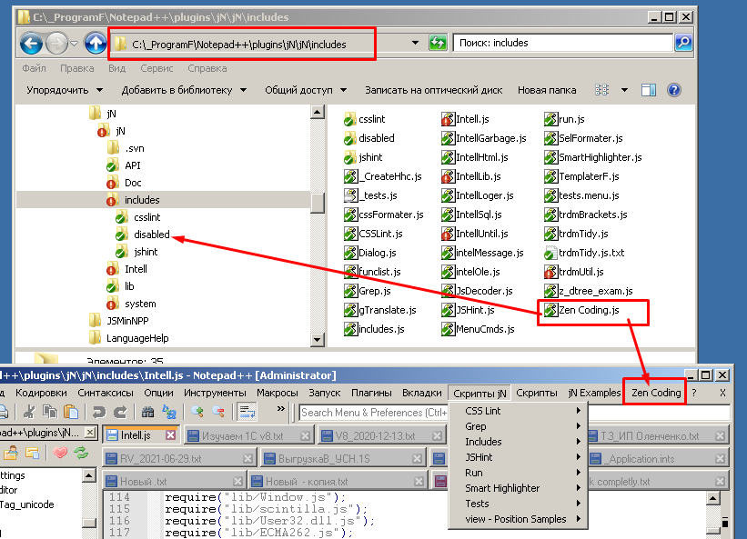Screen dimensions: 747x539
Task: Select the system folder in the tree
Action: pos(139,304)
